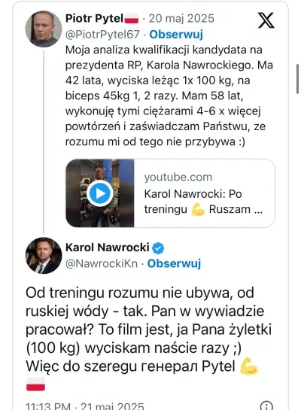The height and width of the screenshot is (410, 301).
Task: Click Nawrocki's blue verified badge
Action: coord(158,248)
